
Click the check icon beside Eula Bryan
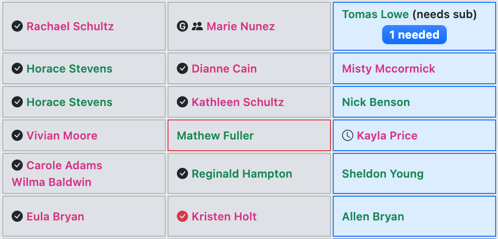17,217
